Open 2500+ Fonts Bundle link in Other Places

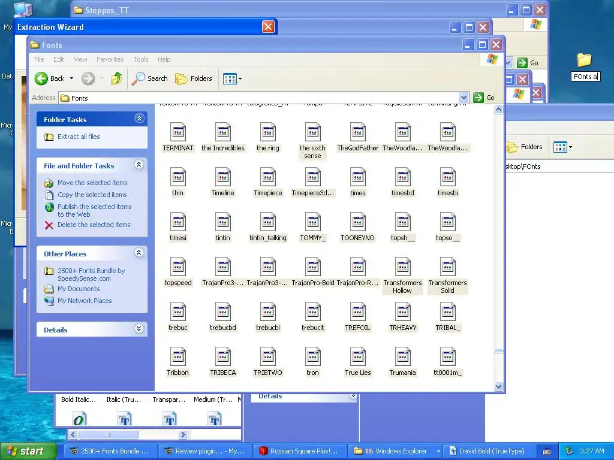[91, 274]
